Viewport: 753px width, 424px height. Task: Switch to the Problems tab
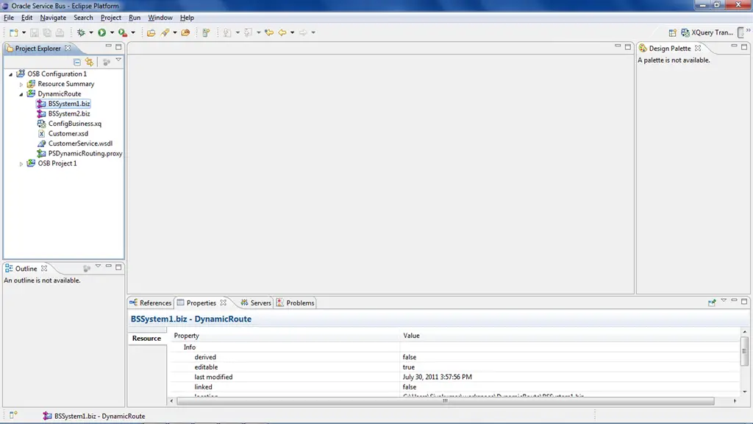click(296, 303)
